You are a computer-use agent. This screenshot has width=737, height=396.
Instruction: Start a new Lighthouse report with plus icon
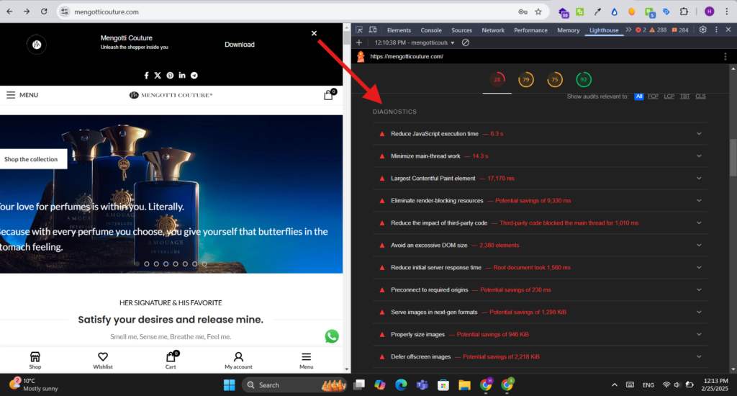(x=359, y=42)
